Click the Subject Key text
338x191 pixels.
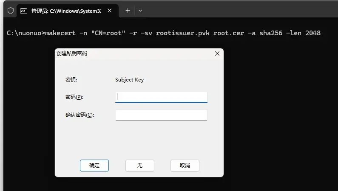[x=130, y=80]
